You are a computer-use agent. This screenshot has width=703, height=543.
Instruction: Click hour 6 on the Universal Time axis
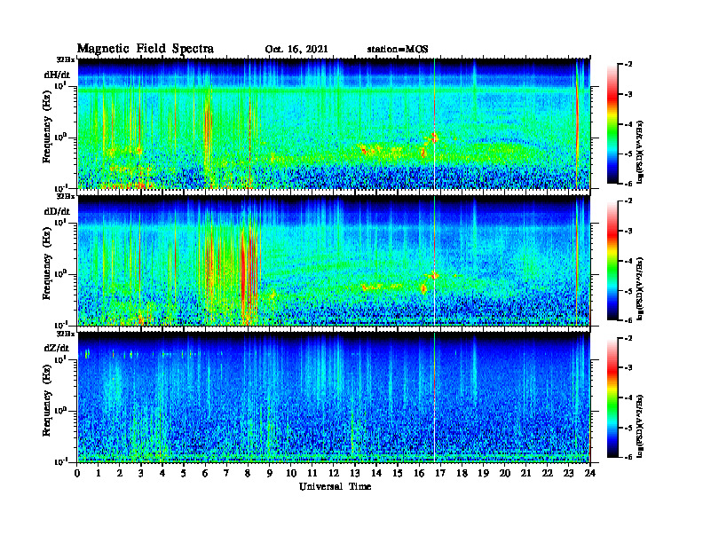tap(205, 473)
